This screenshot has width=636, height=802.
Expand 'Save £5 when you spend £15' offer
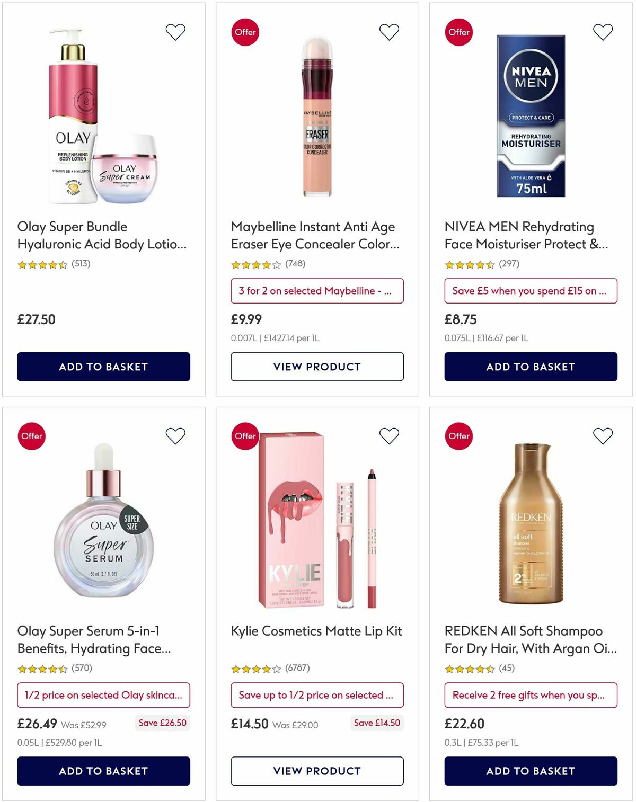tap(530, 290)
